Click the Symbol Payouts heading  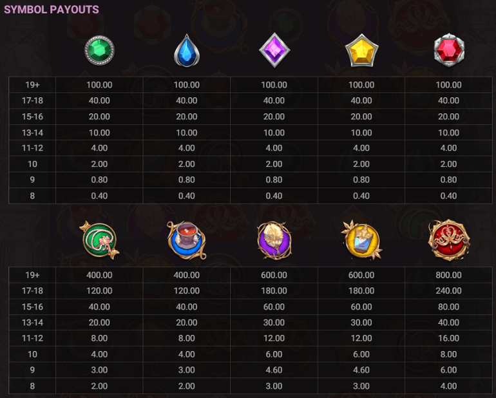click(x=52, y=10)
